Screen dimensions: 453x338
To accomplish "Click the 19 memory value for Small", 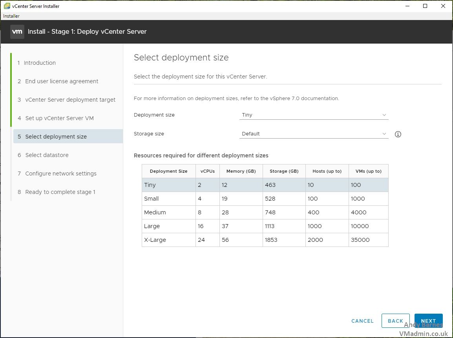I will 225,199.
